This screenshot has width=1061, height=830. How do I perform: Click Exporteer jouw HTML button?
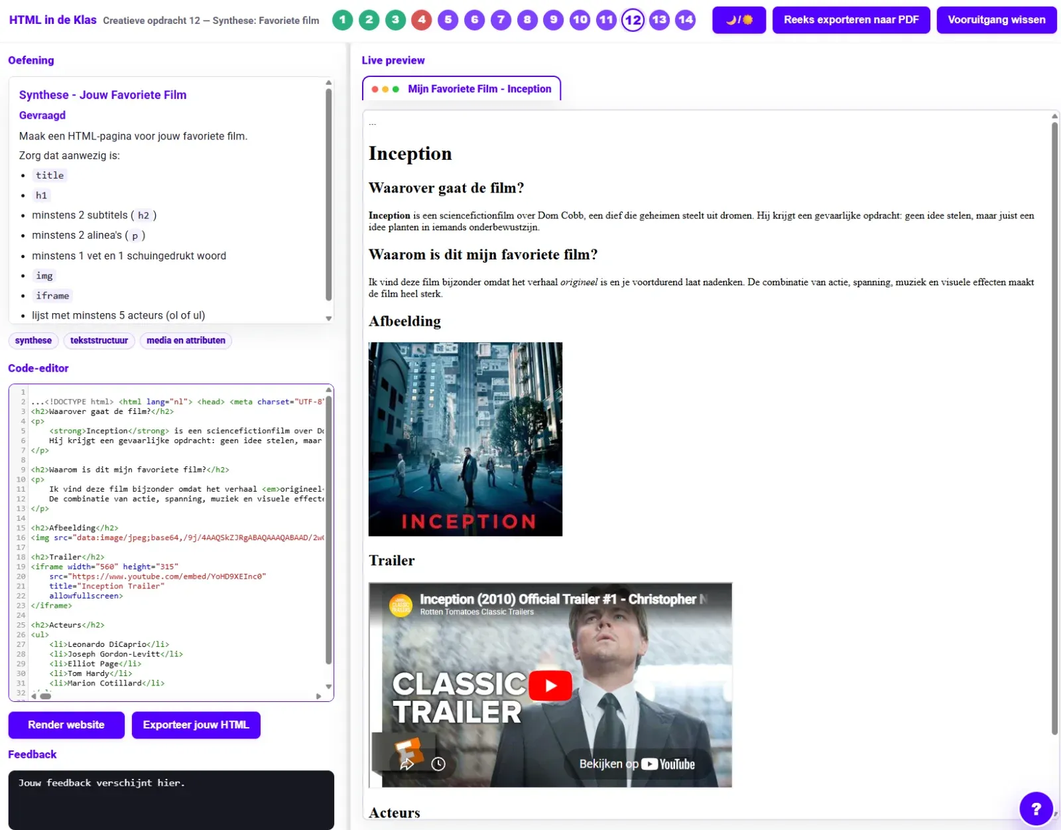tap(196, 725)
